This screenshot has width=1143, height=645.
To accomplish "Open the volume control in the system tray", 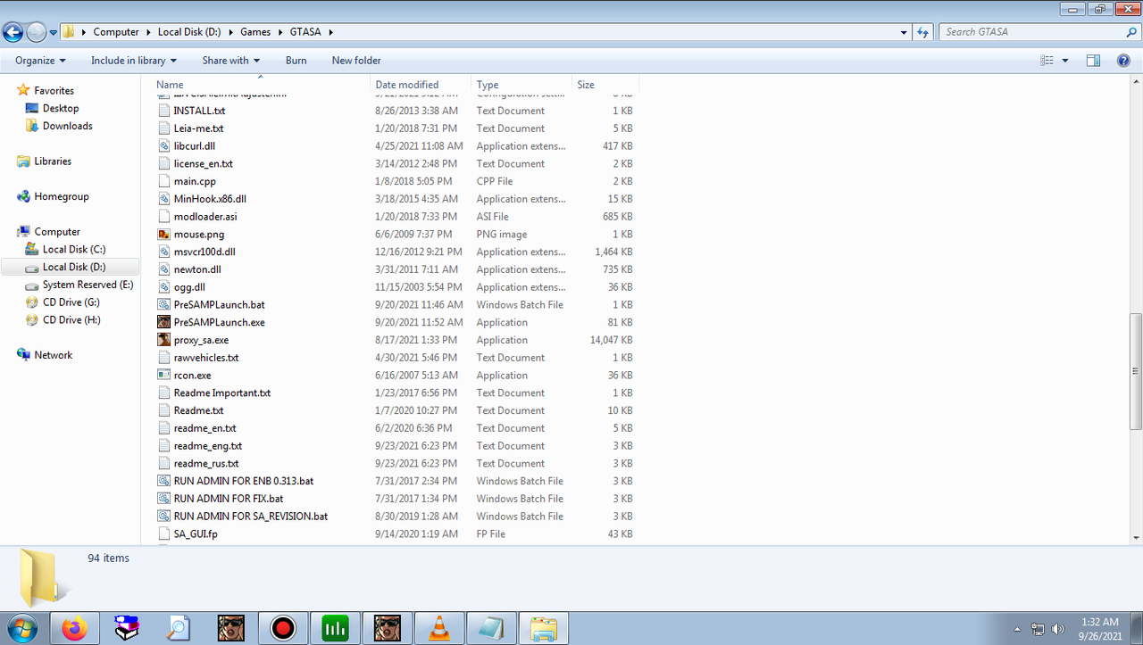I will click(1058, 629).
